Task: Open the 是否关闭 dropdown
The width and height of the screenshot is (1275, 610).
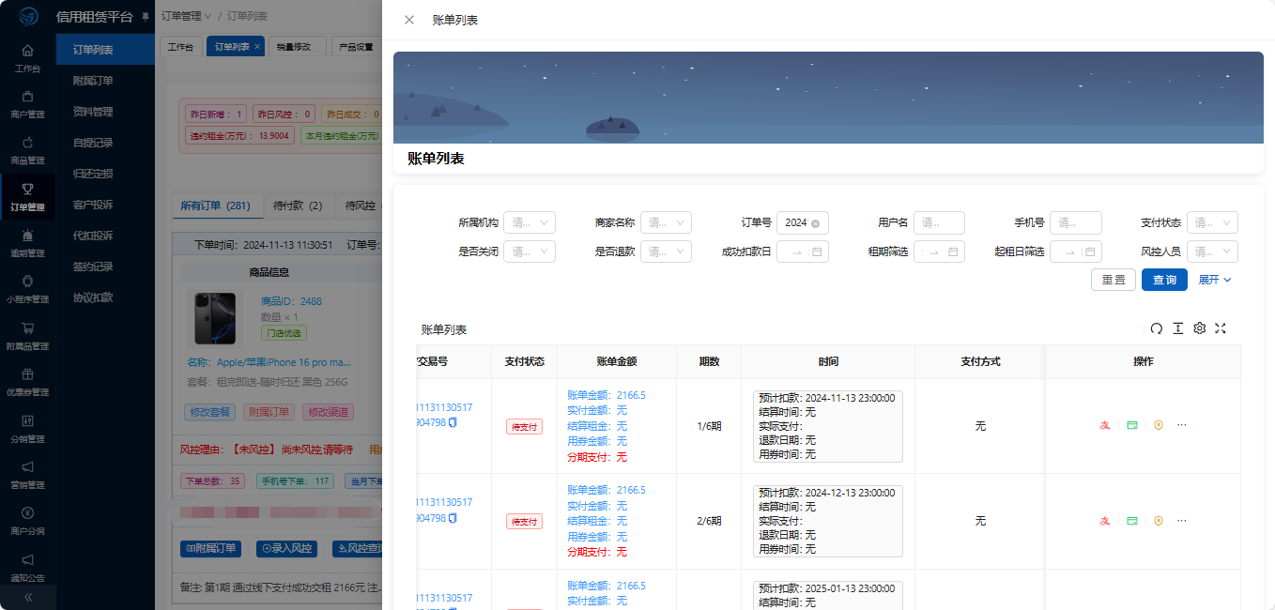Action: tap(530, 252)
